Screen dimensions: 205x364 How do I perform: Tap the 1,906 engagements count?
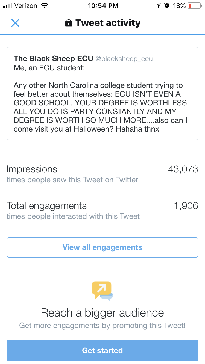(x=186, y=206)
